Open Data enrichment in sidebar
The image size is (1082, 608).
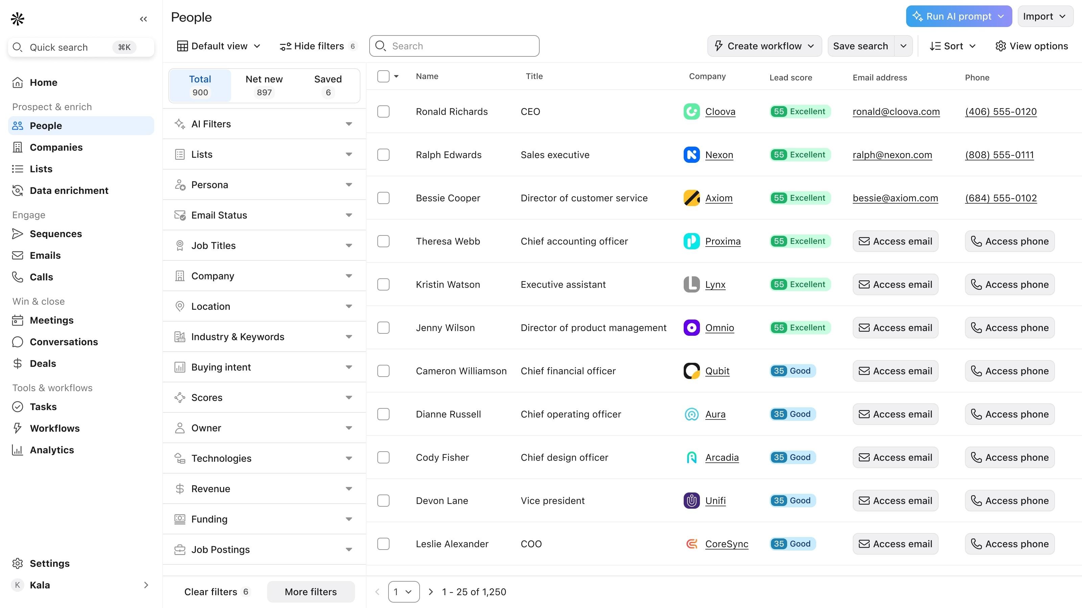pos(68,191)
